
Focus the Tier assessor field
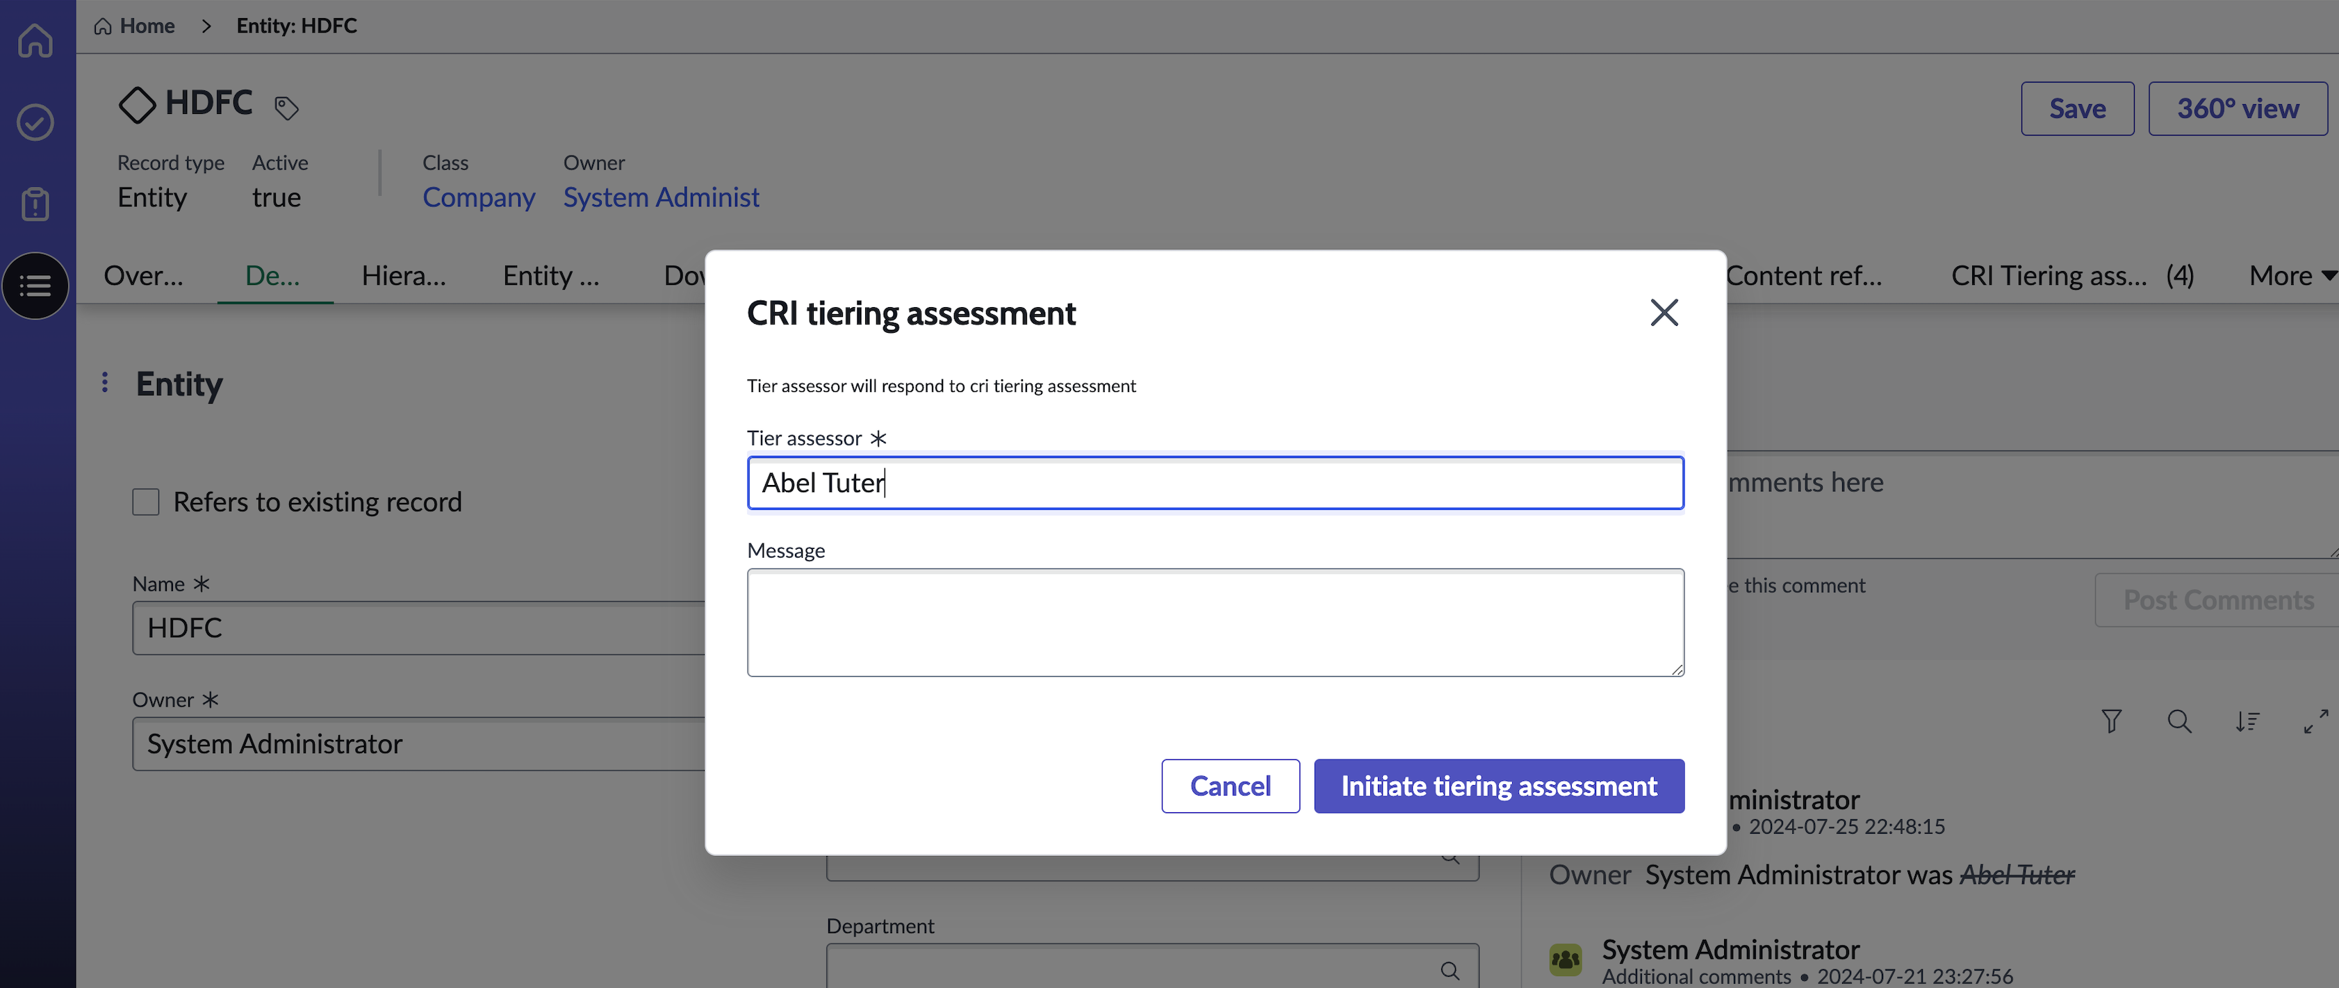coord(1215,482)
